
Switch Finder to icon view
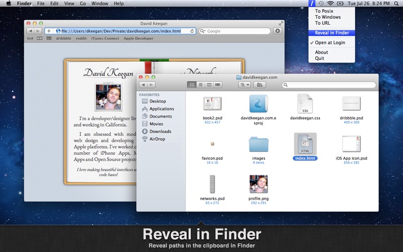[x=191, y=85]
